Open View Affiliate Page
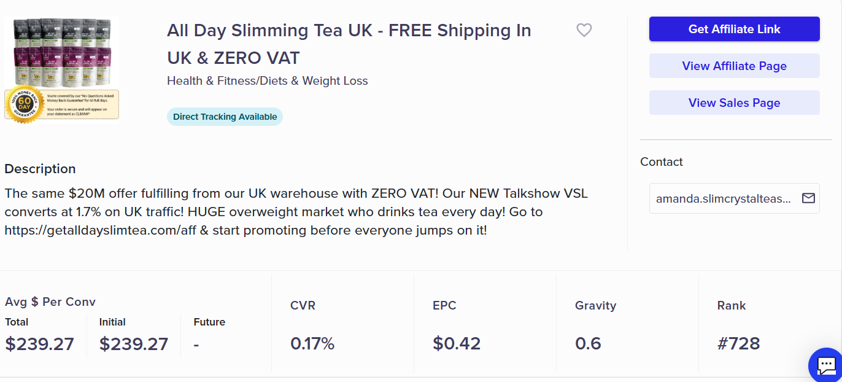842x382 pixels. 734,66
